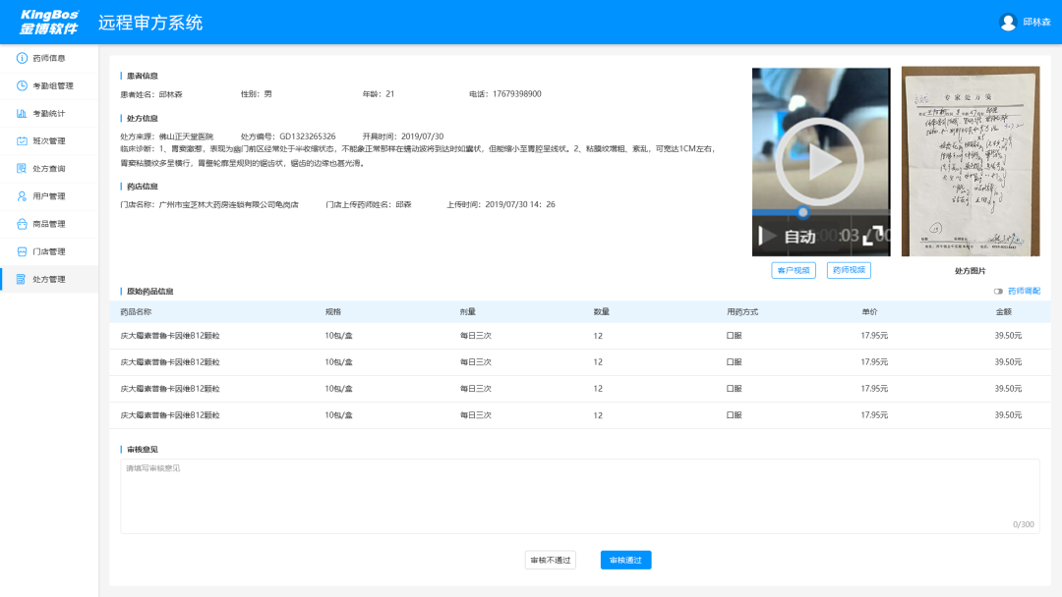Select the 班次管理 calendar icon
1062x597 pixels.
[22, 140]
